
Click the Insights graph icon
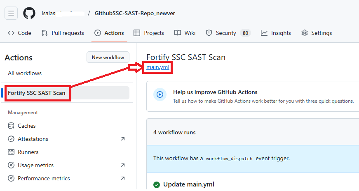(x=264, y=33)
